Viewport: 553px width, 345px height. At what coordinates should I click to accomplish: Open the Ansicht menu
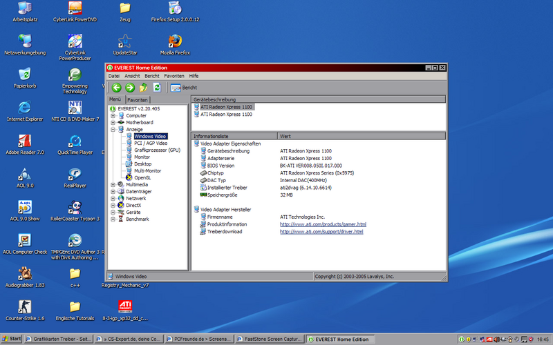(x=132, y=76)
